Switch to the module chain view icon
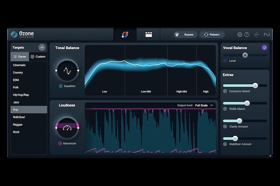280x186 pixels. pyautogui.click(x=148, y=34)
